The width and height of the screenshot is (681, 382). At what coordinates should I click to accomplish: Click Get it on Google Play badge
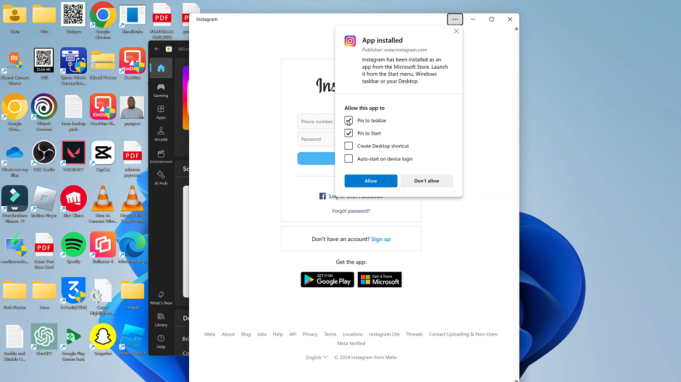[327, 280]
